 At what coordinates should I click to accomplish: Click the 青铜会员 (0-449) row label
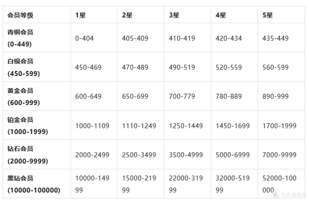(37, 38)
